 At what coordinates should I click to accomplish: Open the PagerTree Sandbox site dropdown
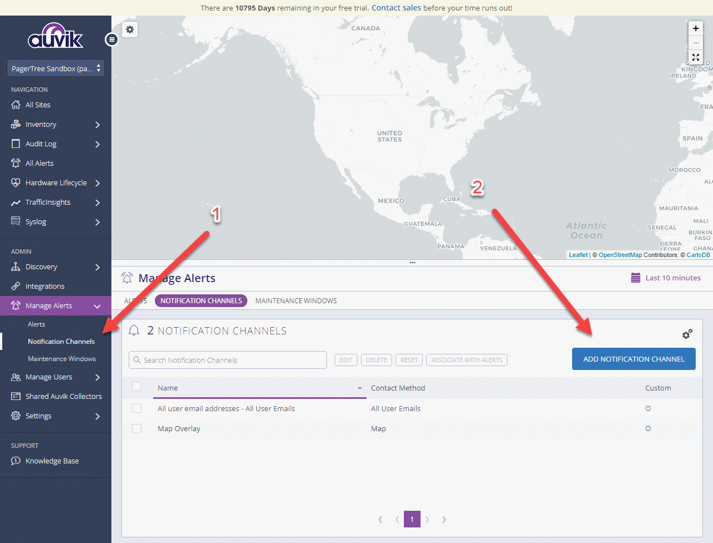55,68
